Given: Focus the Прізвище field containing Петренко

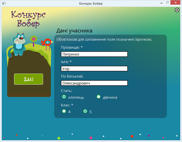Looking at the screenshot, I should (94, 54).
